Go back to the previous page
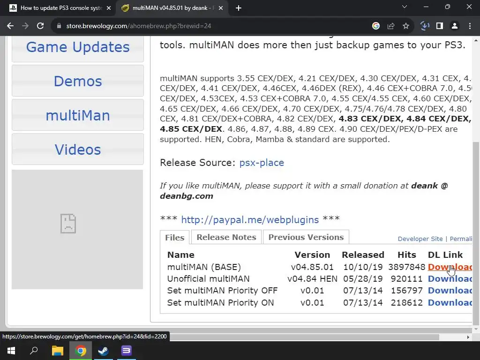Image resolution: width=480 pixels, height=360 pixels. click(10, 26)
